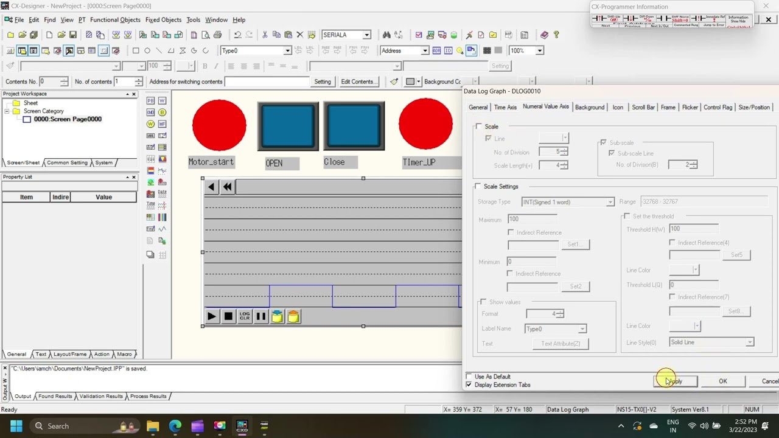Toggle Set the threshold checkbox
779x438 pixels.
click(x=627, y=217)
